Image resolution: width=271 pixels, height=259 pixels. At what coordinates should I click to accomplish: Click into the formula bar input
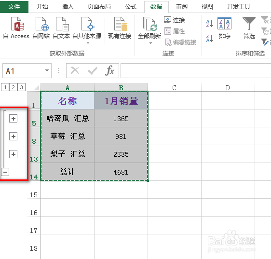[196, 71]
